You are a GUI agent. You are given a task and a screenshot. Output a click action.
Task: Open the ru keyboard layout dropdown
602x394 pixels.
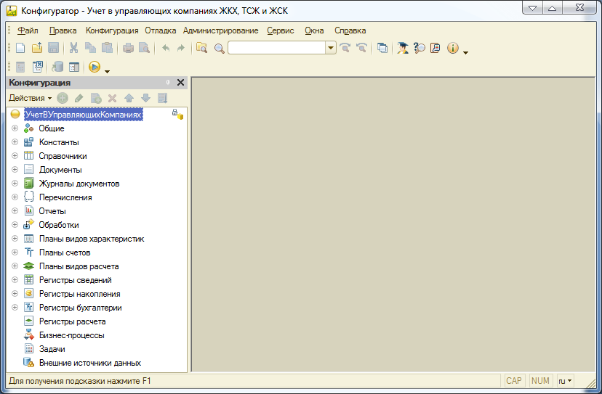click(565, 381)
